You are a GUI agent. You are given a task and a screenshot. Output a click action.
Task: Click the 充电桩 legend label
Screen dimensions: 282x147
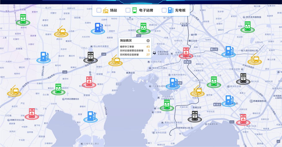(x=180, y=10)
